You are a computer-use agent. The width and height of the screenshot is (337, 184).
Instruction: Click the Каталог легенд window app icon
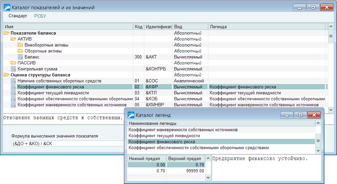pos(131,115)
